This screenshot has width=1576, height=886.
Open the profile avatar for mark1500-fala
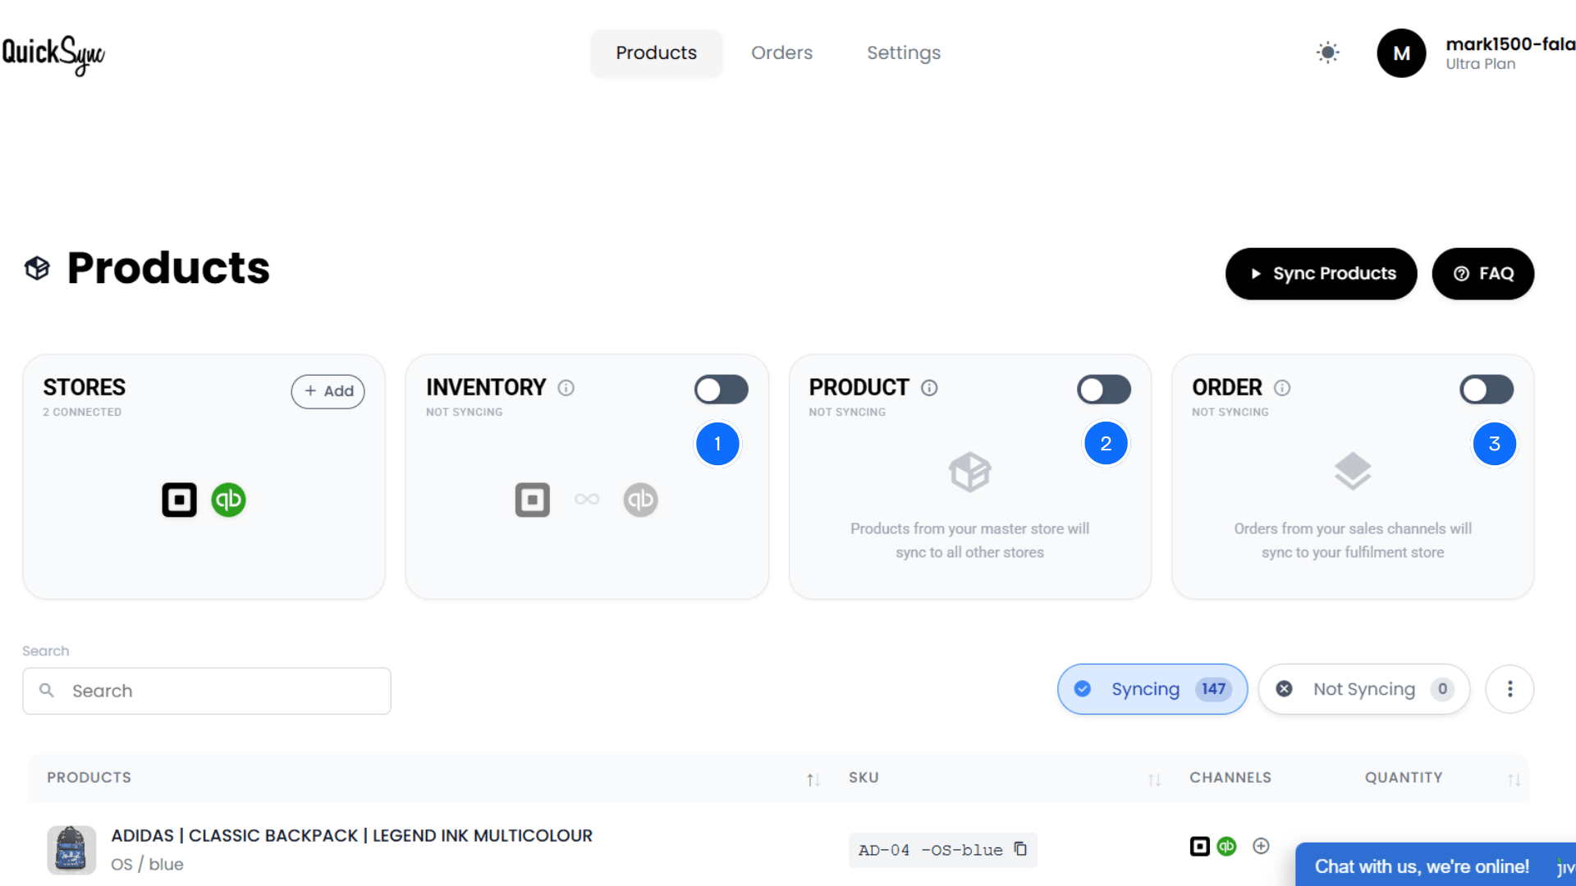tap(1401, 53)
